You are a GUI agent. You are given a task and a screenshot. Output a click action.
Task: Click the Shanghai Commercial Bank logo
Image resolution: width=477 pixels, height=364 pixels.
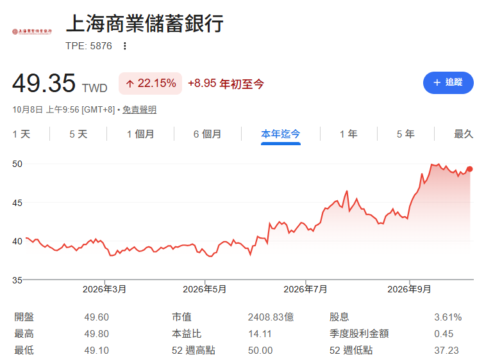pos(32,31)
